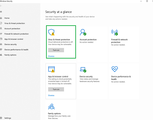
Task: Go back with the back arrow
Action: [x=1, y=6]
